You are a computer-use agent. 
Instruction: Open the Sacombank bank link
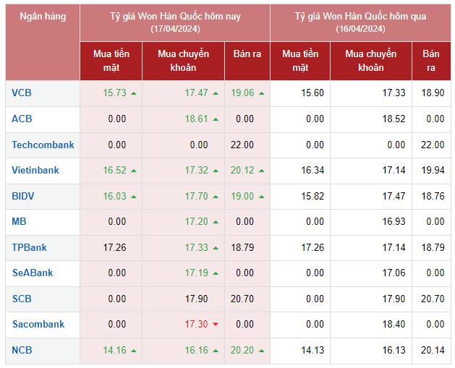pos(38,324)
